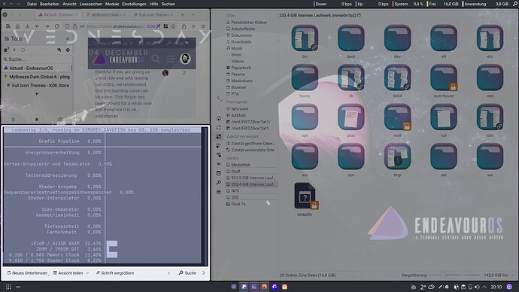The image size is (519, 292).
Task: Expand Ansicht teilen dropdown in Konsole
Action: [x=87, y=273]
